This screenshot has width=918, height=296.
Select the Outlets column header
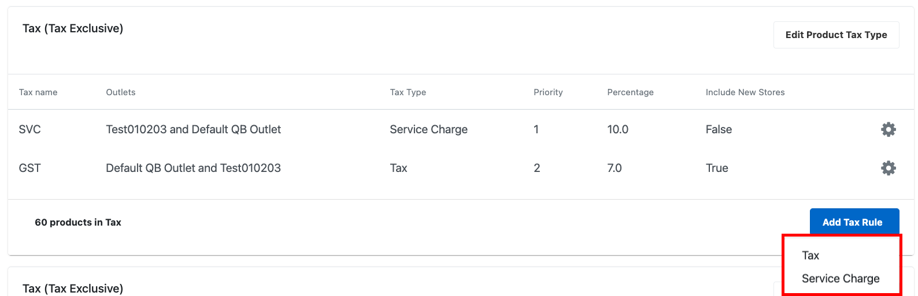[121, 92]
